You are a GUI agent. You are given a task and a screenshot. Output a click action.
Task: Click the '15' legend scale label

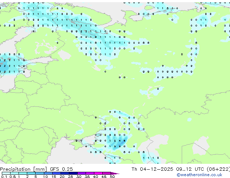click(54, 177)
